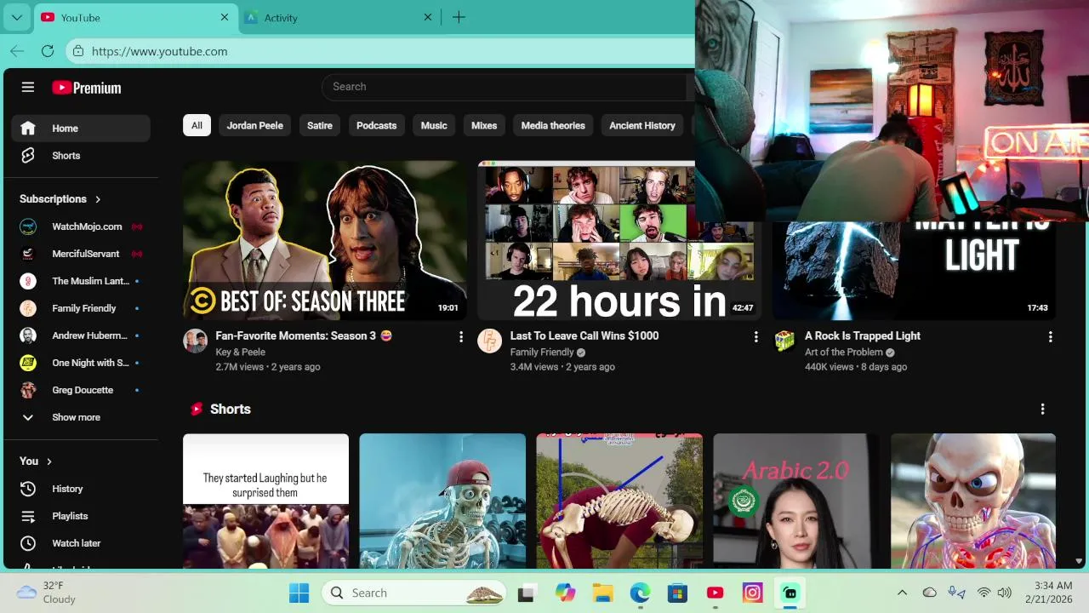Show hidden system tray icons

[902, 593]
